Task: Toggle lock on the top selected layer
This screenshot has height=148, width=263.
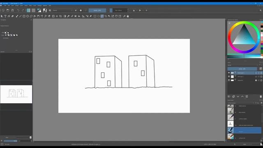Action: (x=256, y=73)
